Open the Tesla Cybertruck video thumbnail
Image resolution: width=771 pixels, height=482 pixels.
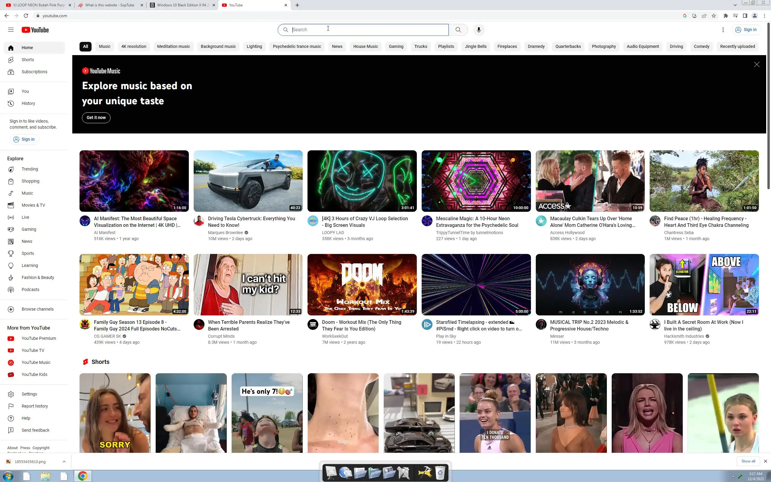coord(248,181)
